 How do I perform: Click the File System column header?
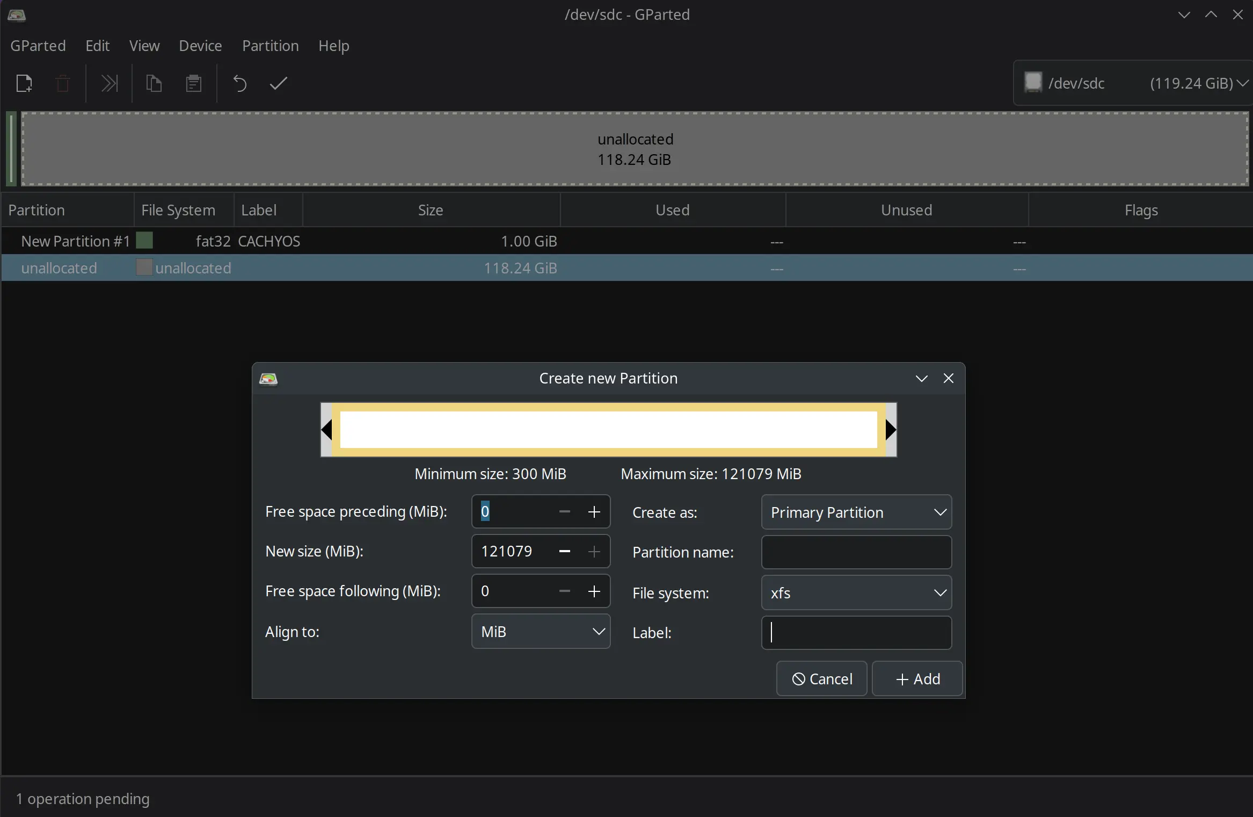click(184, 210)
